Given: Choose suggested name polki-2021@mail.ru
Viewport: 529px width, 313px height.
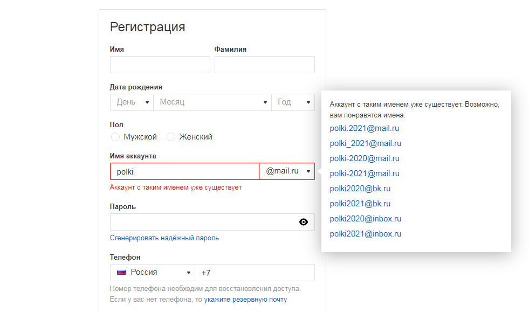Looking at the screenshot, I should [x=365, y=173].
